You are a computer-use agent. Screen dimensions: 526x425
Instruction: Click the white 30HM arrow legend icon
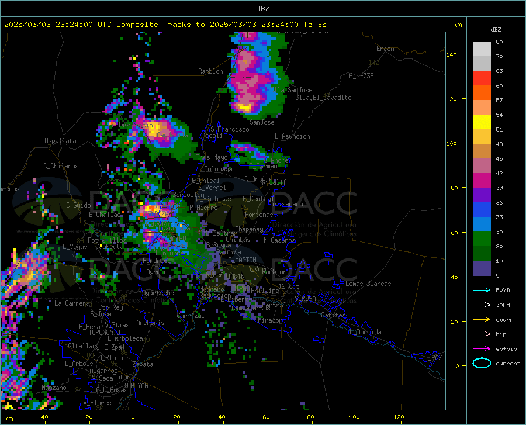(x=482, y=305)
